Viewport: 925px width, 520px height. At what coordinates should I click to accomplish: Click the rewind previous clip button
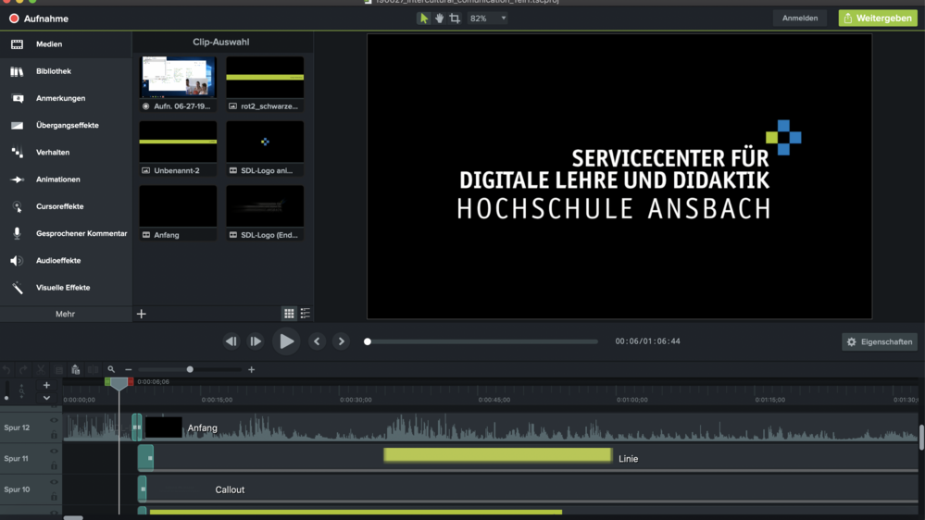click(x=231, y=341)
